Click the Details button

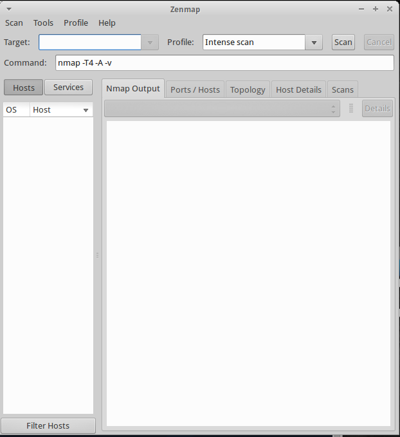click(x=377, y=108)
